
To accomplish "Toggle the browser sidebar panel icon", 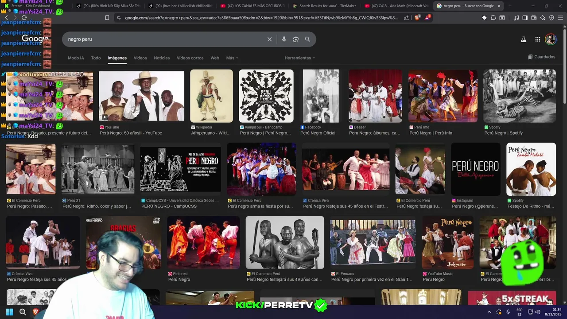I will click(525, 18).
